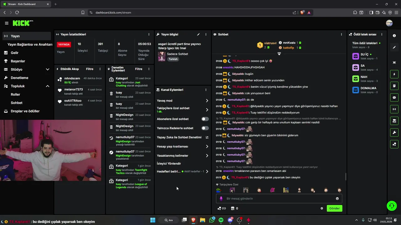Open the info icon in the right sidebar
The image size is (401, 225).
(394, 36)
